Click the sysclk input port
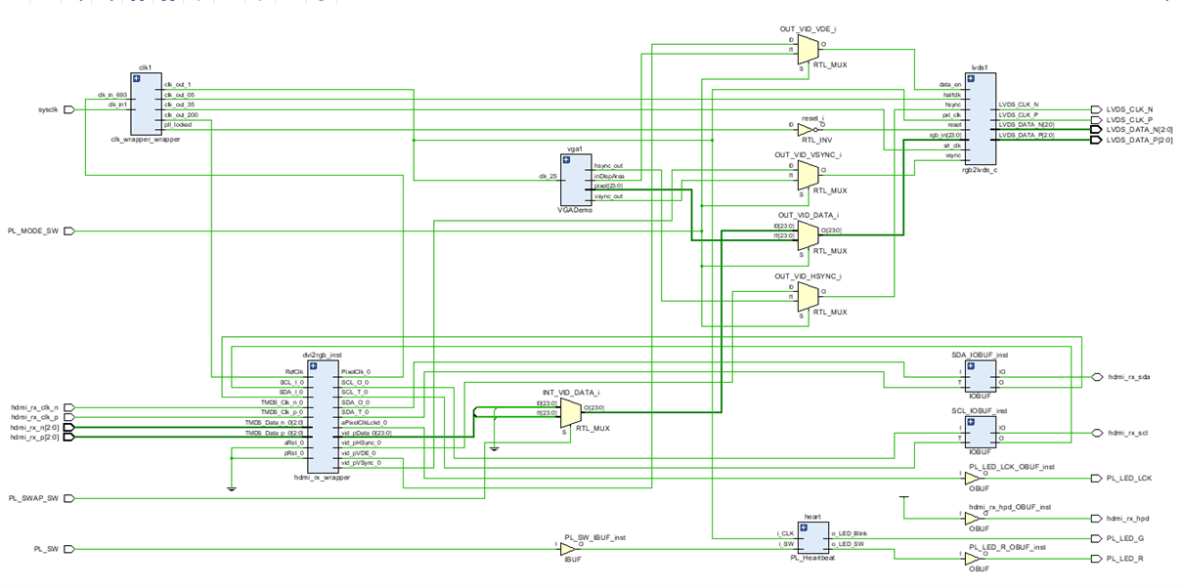Image resolution: width=1182 pixels, height=588 pixels. pos(68,110)
